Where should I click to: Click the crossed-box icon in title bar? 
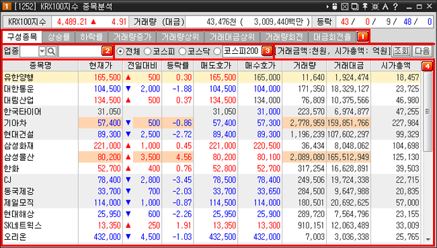(x=345, y=7)
